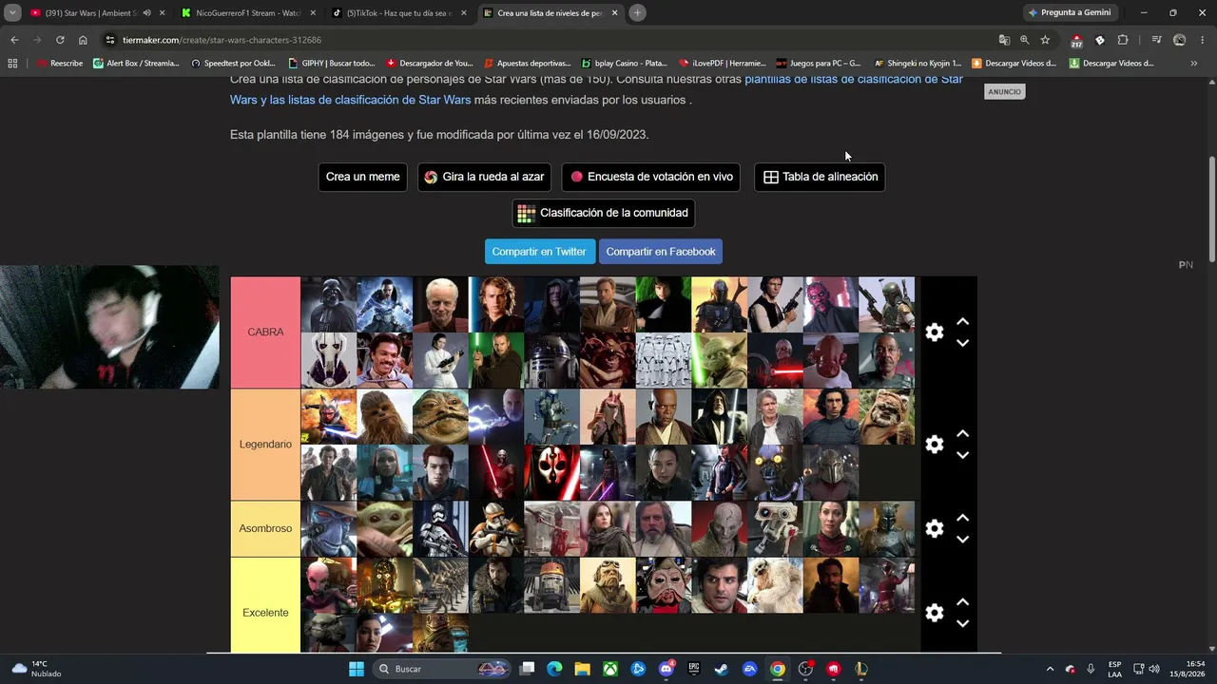
Task: Open a new browser tab
Action: (637, 13)
